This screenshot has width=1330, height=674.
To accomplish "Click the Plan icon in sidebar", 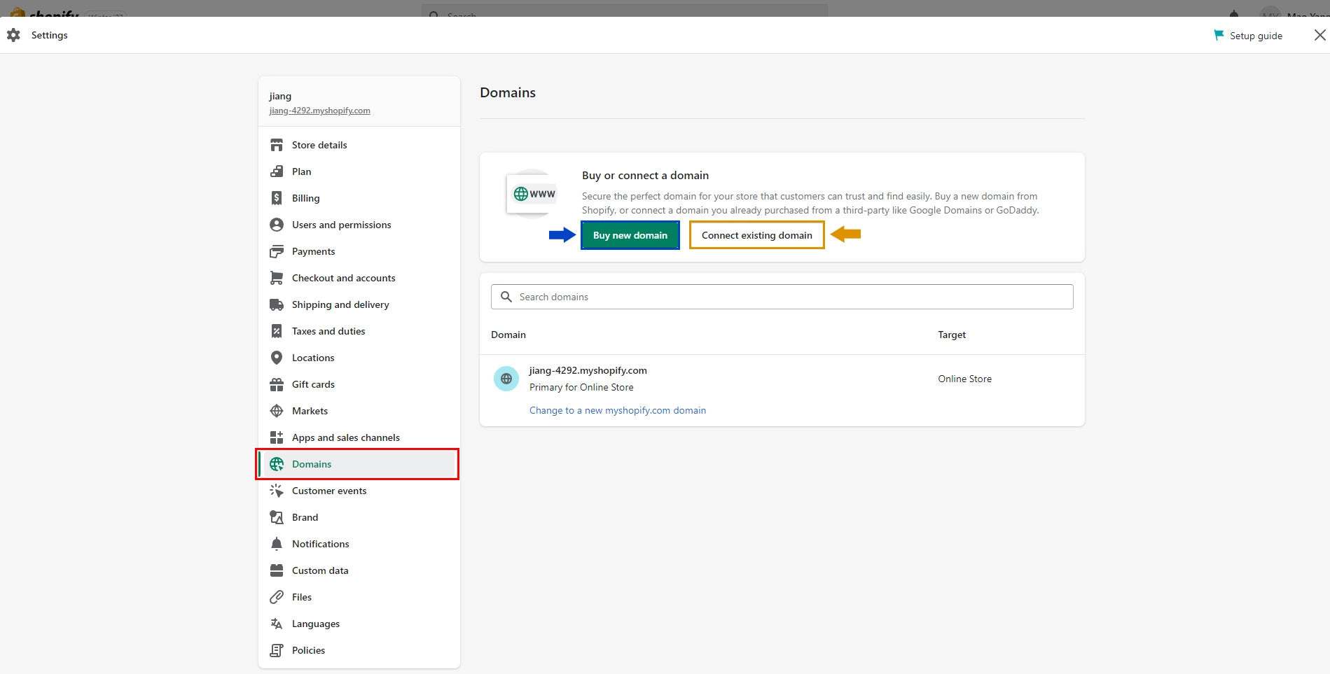I will point(277,171).
